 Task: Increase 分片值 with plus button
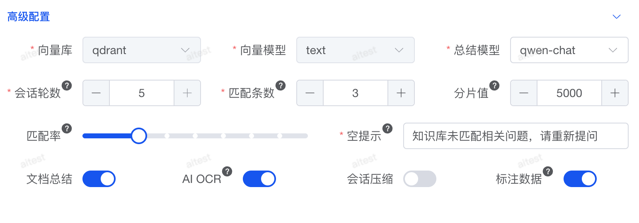point(615,93)
